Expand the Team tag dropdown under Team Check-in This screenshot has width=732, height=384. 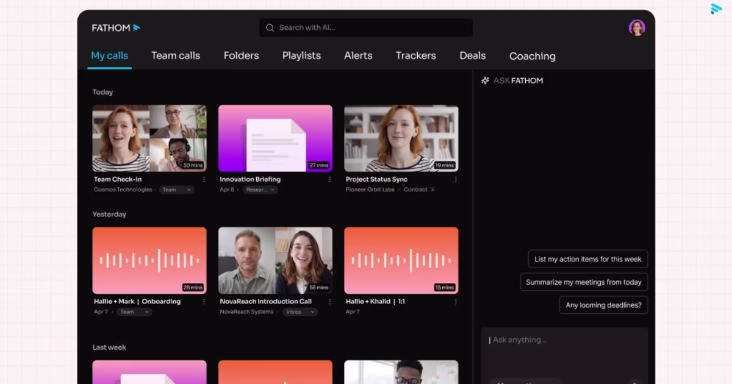pos(177,190)
